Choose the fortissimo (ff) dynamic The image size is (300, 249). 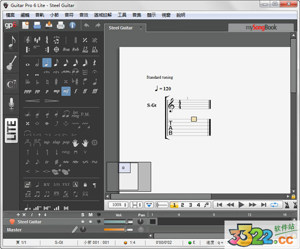85,91
